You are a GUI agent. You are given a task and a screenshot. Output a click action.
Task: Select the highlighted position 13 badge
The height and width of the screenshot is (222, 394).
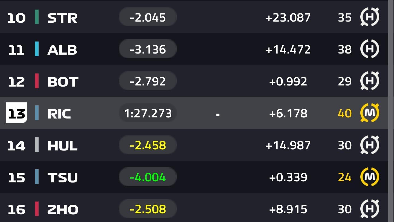(x=17, y=113)
